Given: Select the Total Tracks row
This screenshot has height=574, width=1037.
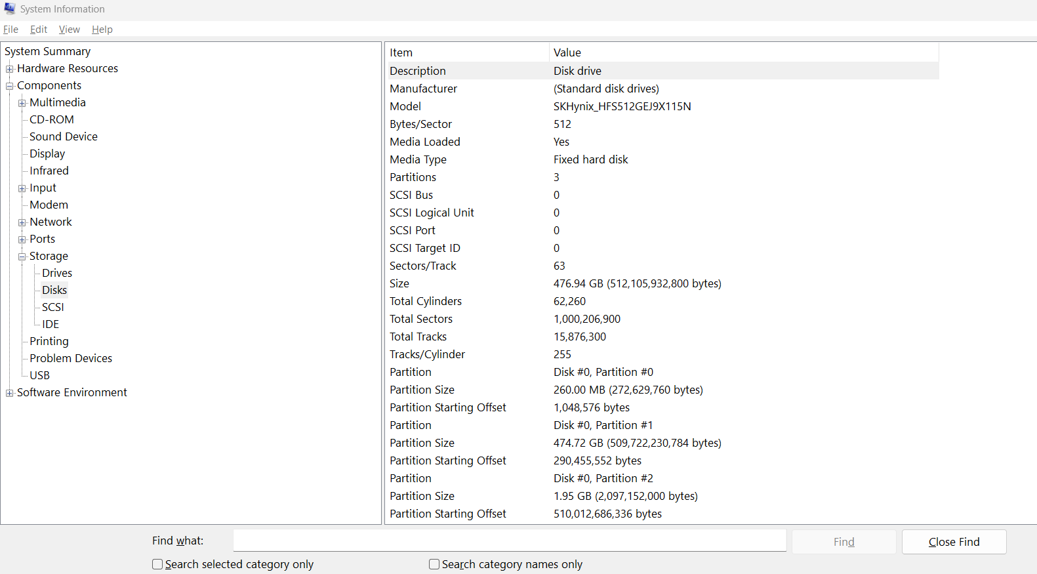Looking at the screenshot, I should pos(662,337).
